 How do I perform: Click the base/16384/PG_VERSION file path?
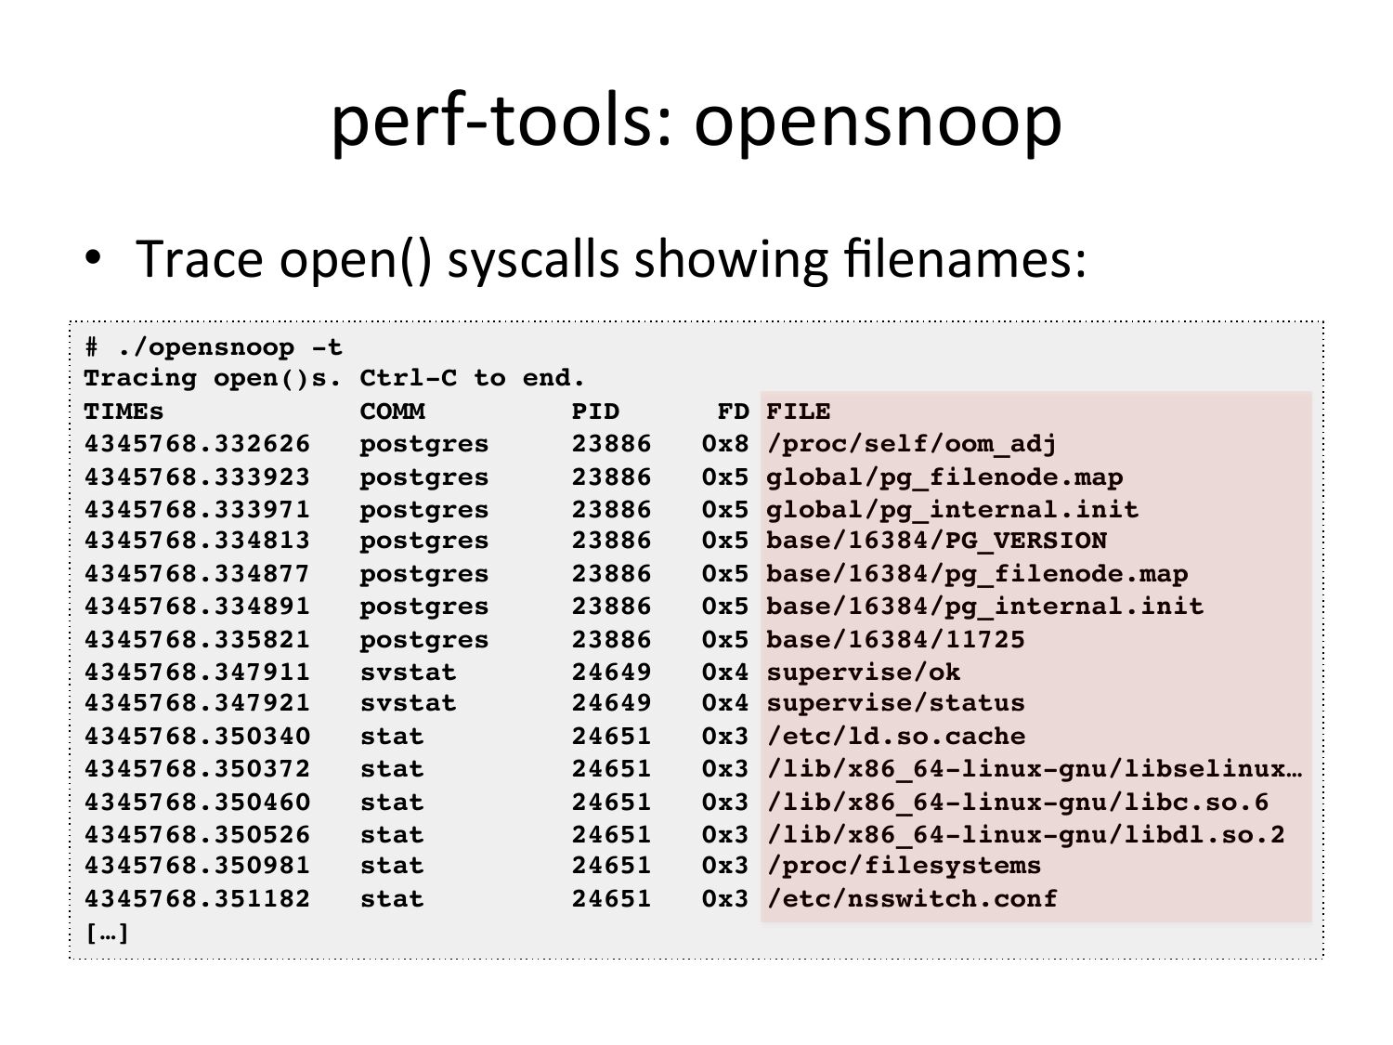[x=936, y=541]
